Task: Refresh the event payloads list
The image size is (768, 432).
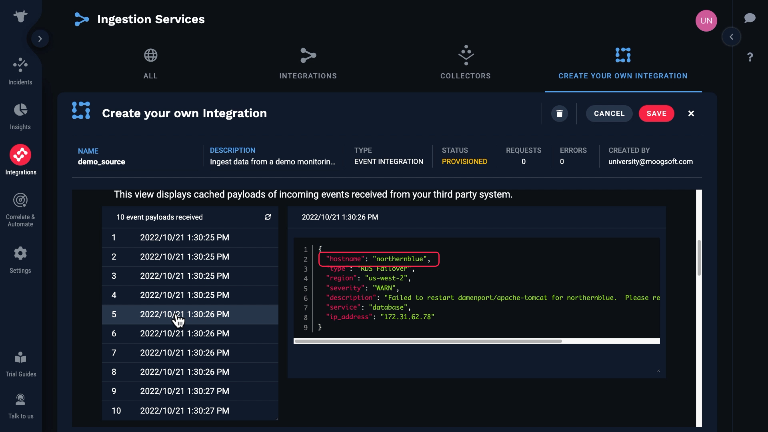Action: point(268,217)
